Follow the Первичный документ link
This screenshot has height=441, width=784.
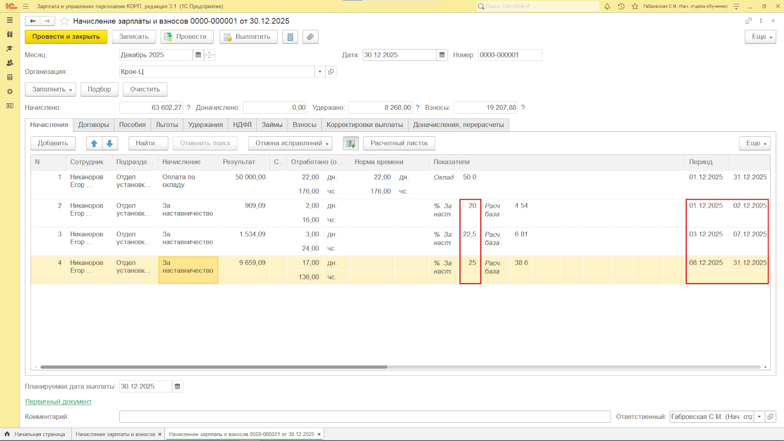59,402
